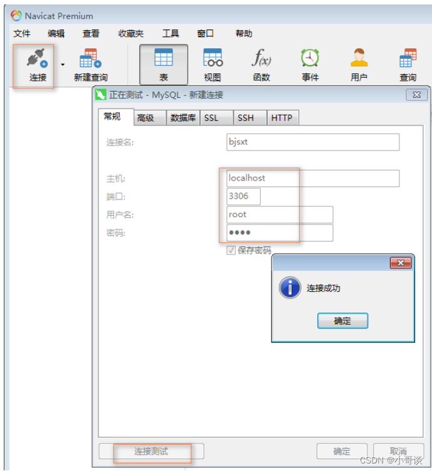Viewport: 432px width, 471px height.
Task: Switch to the 数据库 (Databases) tab
Action: (x=183, y=118)
